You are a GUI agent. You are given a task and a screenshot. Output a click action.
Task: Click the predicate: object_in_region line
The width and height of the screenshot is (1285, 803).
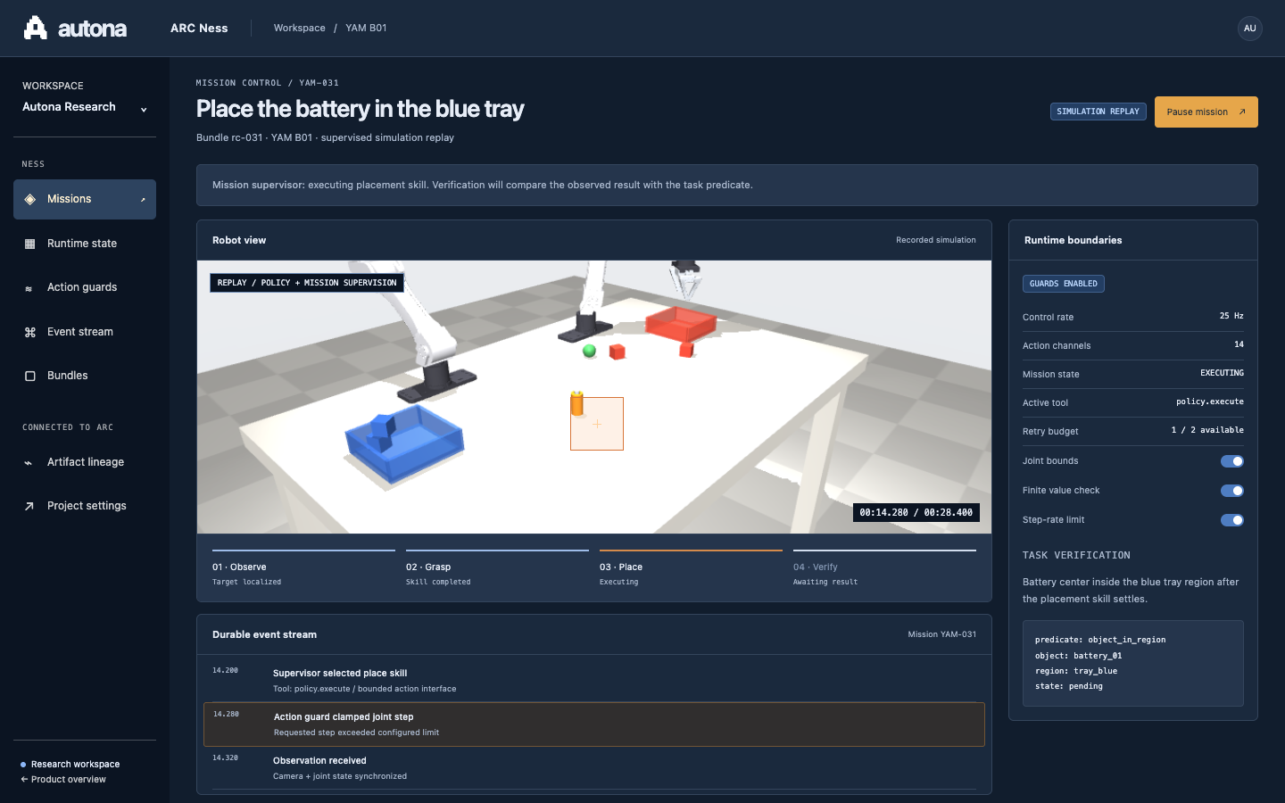click(x=1100, y=640)
